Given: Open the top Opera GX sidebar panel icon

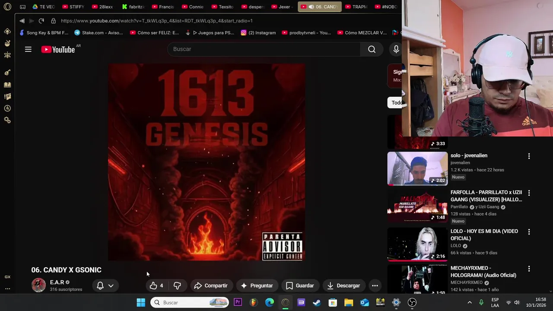Looking at the screenshot, I should (x=7, y=32).
